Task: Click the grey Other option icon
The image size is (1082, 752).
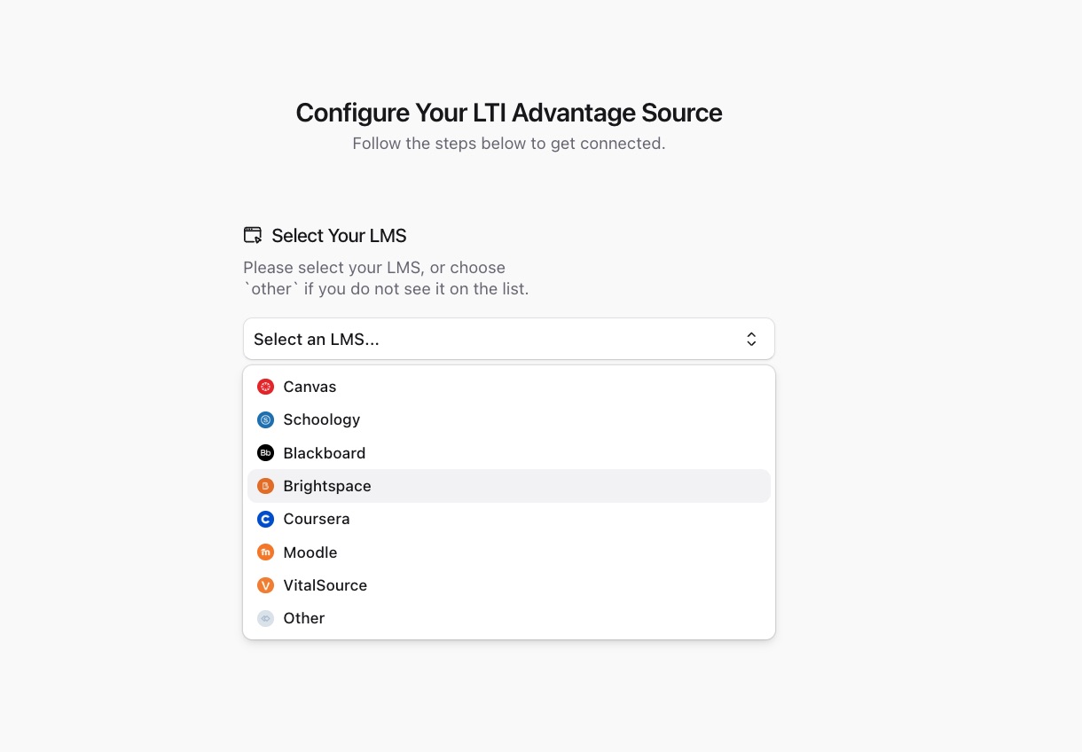Action: [265, 618]
